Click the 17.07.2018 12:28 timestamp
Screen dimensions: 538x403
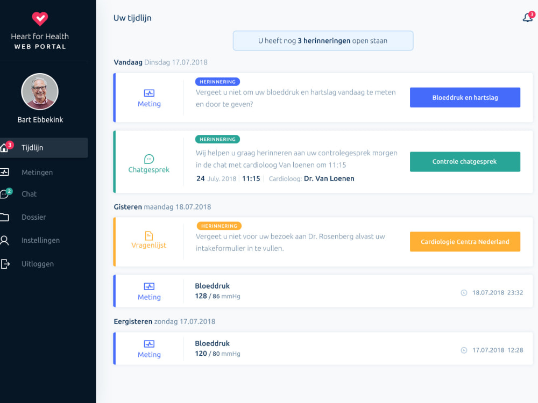498,350
